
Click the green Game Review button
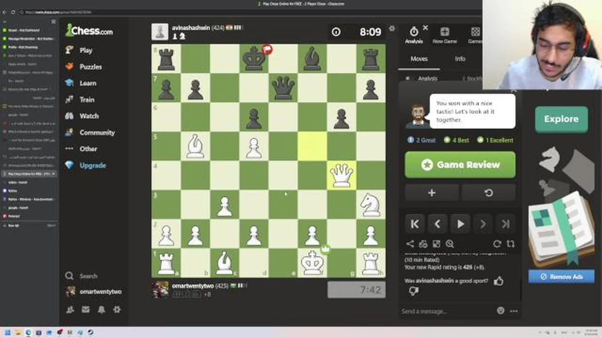460,165
